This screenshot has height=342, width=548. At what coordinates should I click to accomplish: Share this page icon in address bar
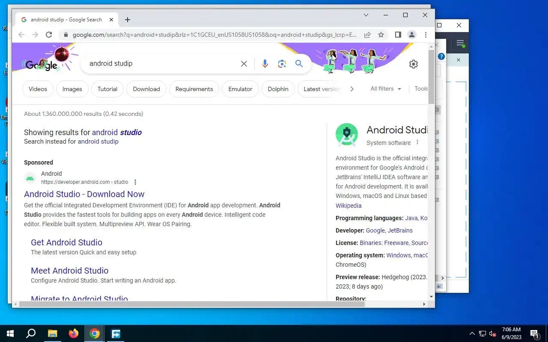367,35
